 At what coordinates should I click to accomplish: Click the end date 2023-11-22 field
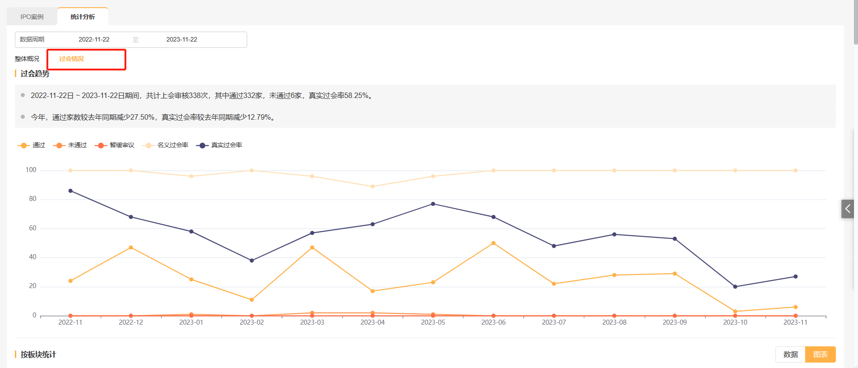(182, 39)
